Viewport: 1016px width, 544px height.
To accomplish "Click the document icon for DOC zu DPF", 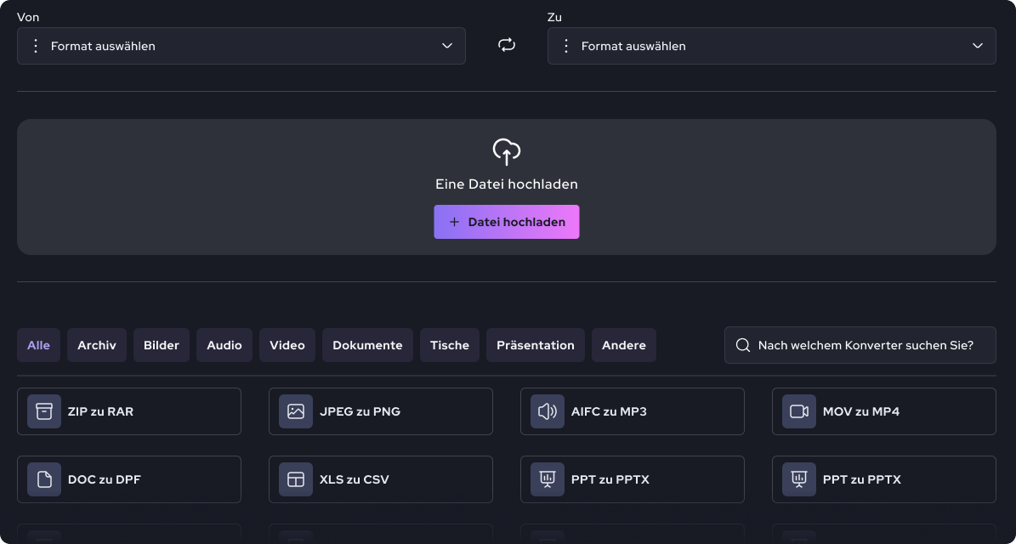I will [44, 479].
